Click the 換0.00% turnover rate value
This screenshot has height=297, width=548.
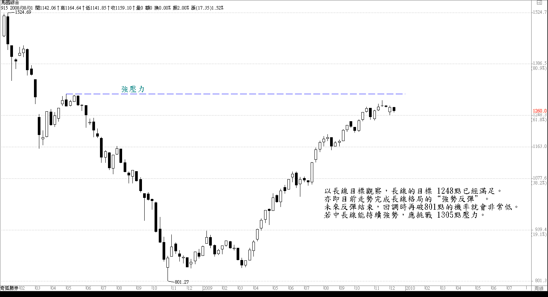click(x=162, y=8)
